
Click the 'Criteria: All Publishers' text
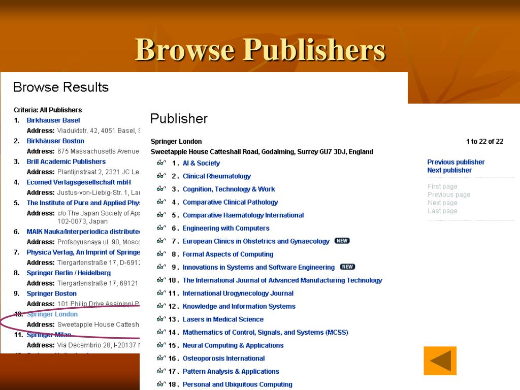click(x=48, y=110)
